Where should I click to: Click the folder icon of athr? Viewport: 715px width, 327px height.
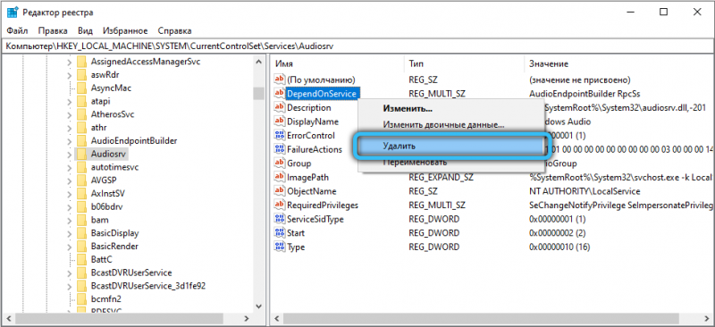point(81,127)
